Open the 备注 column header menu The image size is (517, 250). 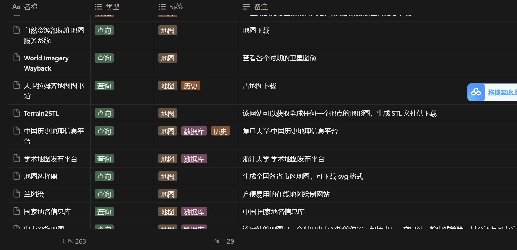point(255,7)
